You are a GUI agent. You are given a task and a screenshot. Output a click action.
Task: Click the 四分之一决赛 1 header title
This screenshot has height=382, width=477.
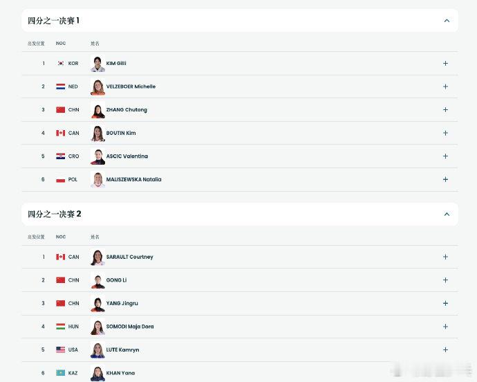pos(54,21)
